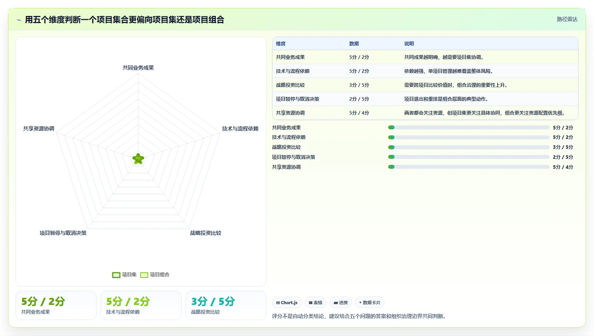Click the 共享资源协调 progress list label

tap(286, 167)
